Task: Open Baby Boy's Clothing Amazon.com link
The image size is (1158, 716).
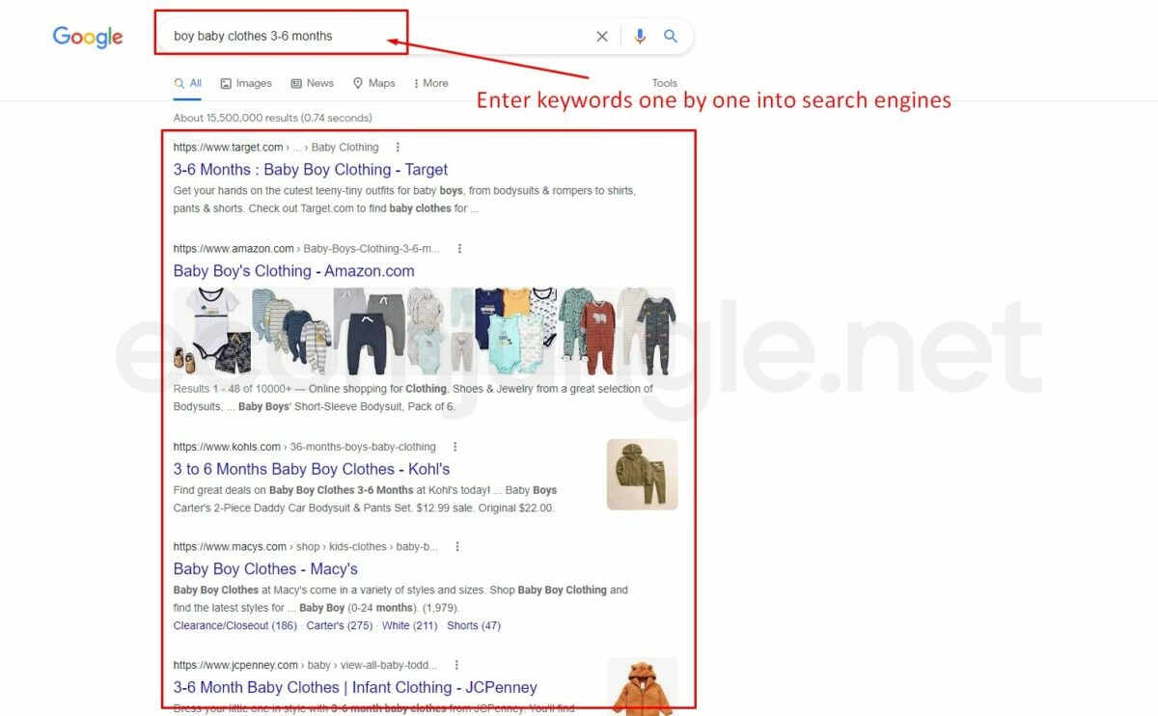Action: click(293, 271)
